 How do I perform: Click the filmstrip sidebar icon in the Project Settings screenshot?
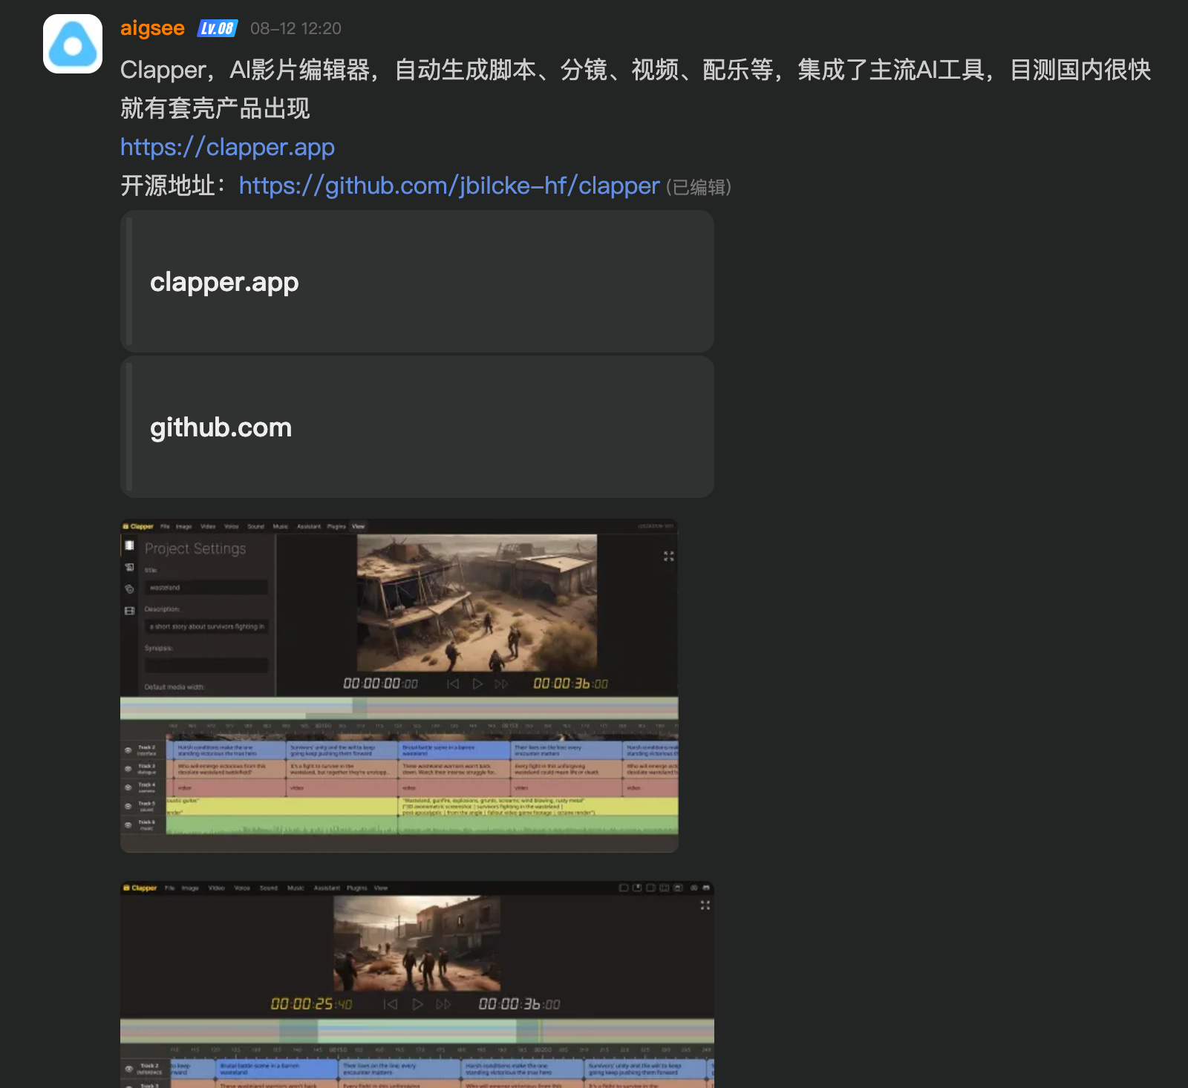pyautogui.click(x=129, y=611)
